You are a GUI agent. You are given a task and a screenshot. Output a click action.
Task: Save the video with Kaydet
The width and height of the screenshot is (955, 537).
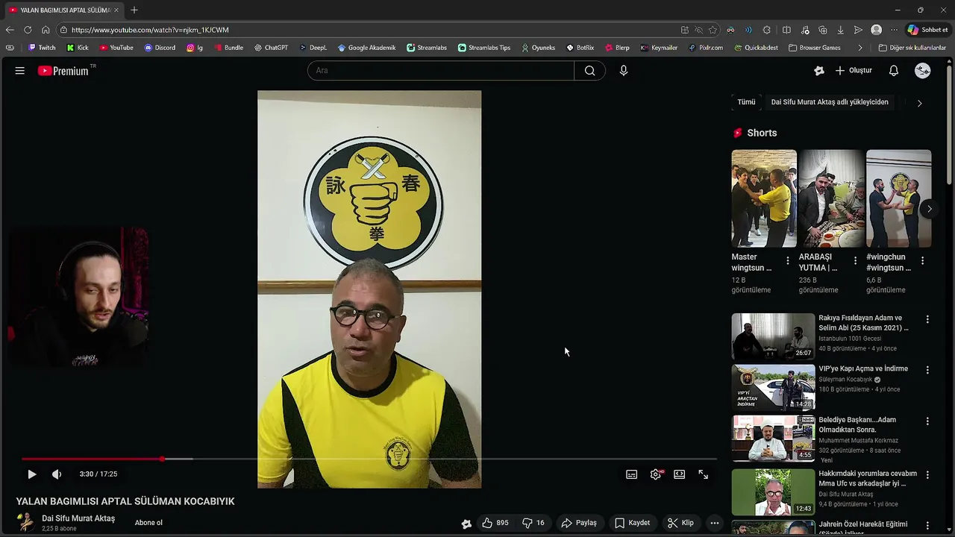[633, 523]
